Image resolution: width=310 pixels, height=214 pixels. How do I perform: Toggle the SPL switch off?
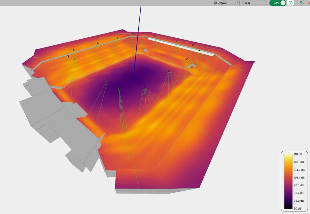(278, 3)
